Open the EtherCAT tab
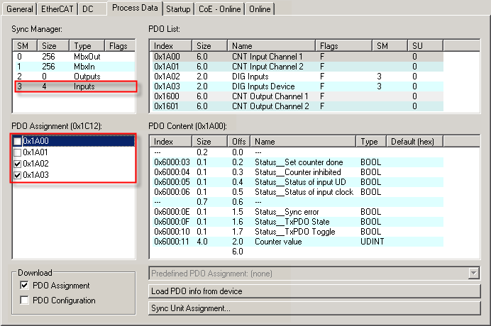The height and width of the screenshot is (326, 491). (57, 9)
